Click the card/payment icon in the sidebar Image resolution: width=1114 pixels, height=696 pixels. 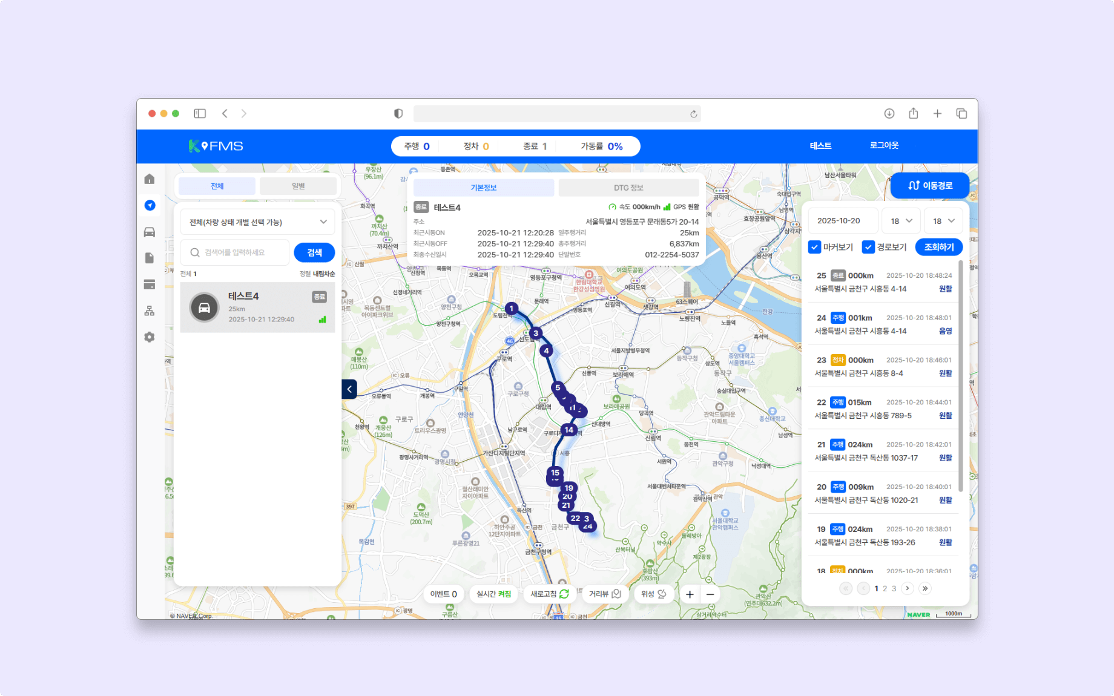(150, 284)
